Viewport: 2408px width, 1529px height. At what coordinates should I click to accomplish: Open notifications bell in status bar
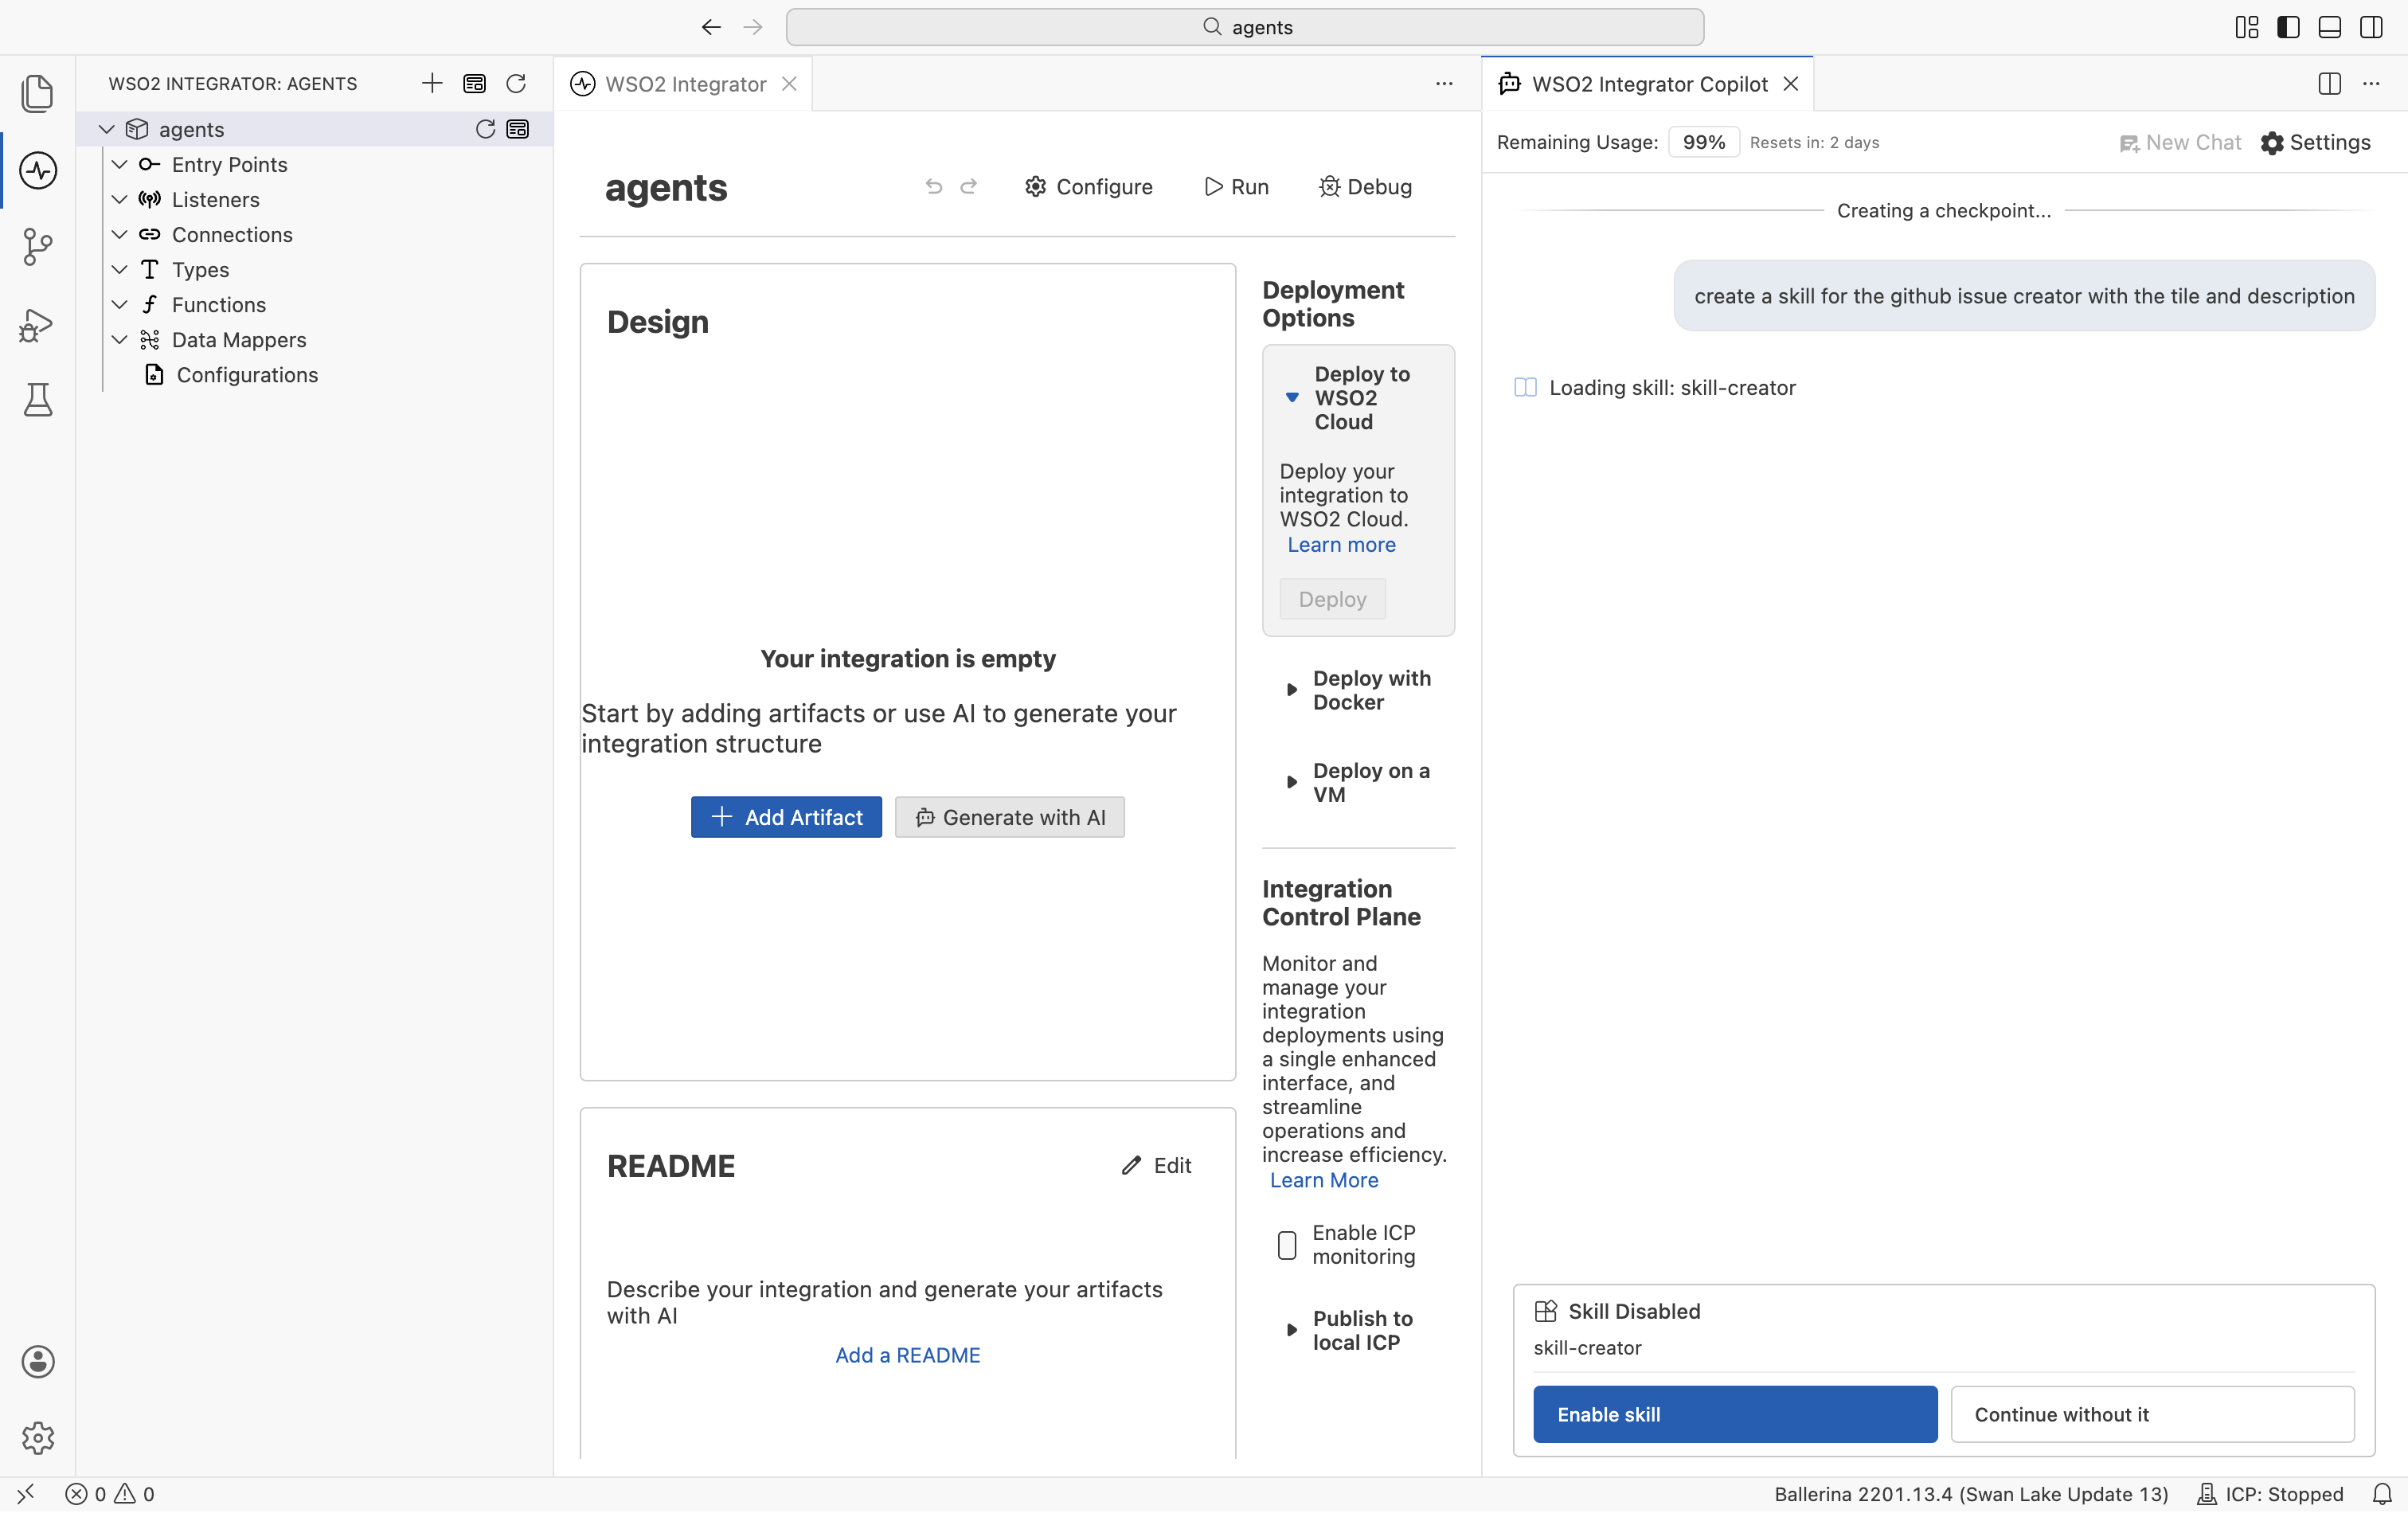point(2382,1494)
